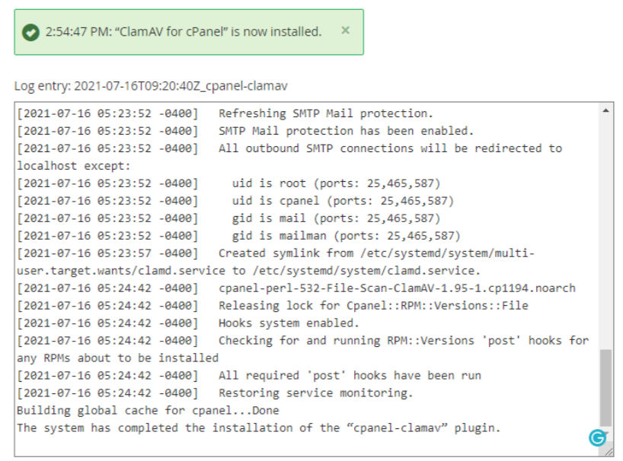Click the Log entry cpanel-clamav label
623x461 pixels.
[x=151, y=86]
